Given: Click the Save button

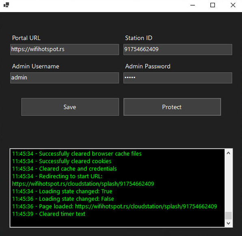Looking at the screenshot, I should [70, 107].
